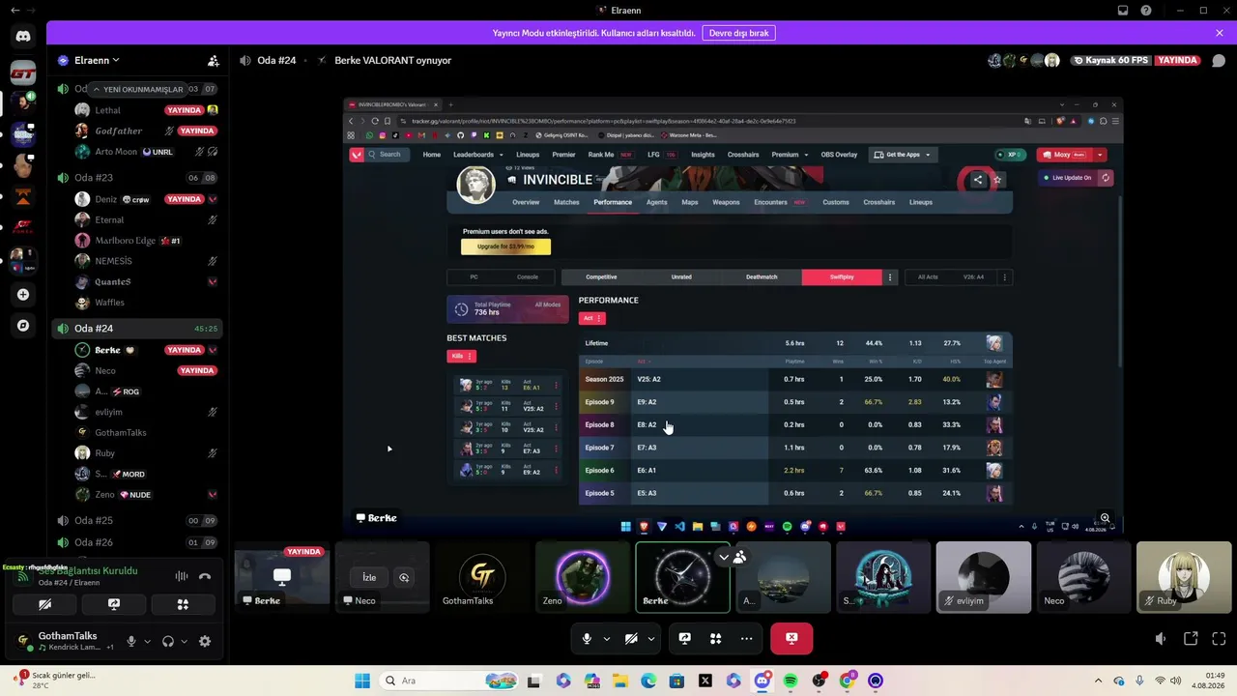Image resolution: width=1237 pixels, height=696 pixels.
Task: Click İzle to watch Neco's stream
Action: pos(369,577)
